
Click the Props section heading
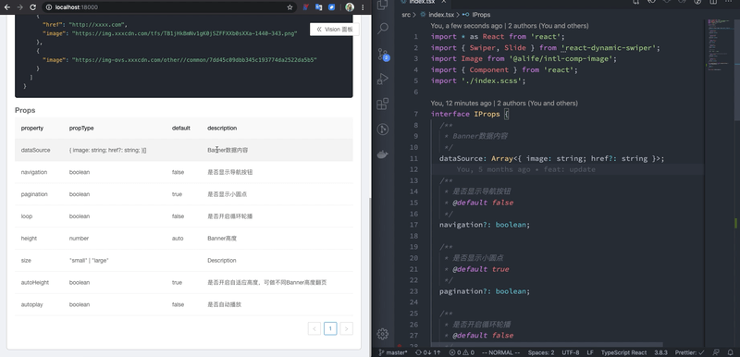click(25, 110)
